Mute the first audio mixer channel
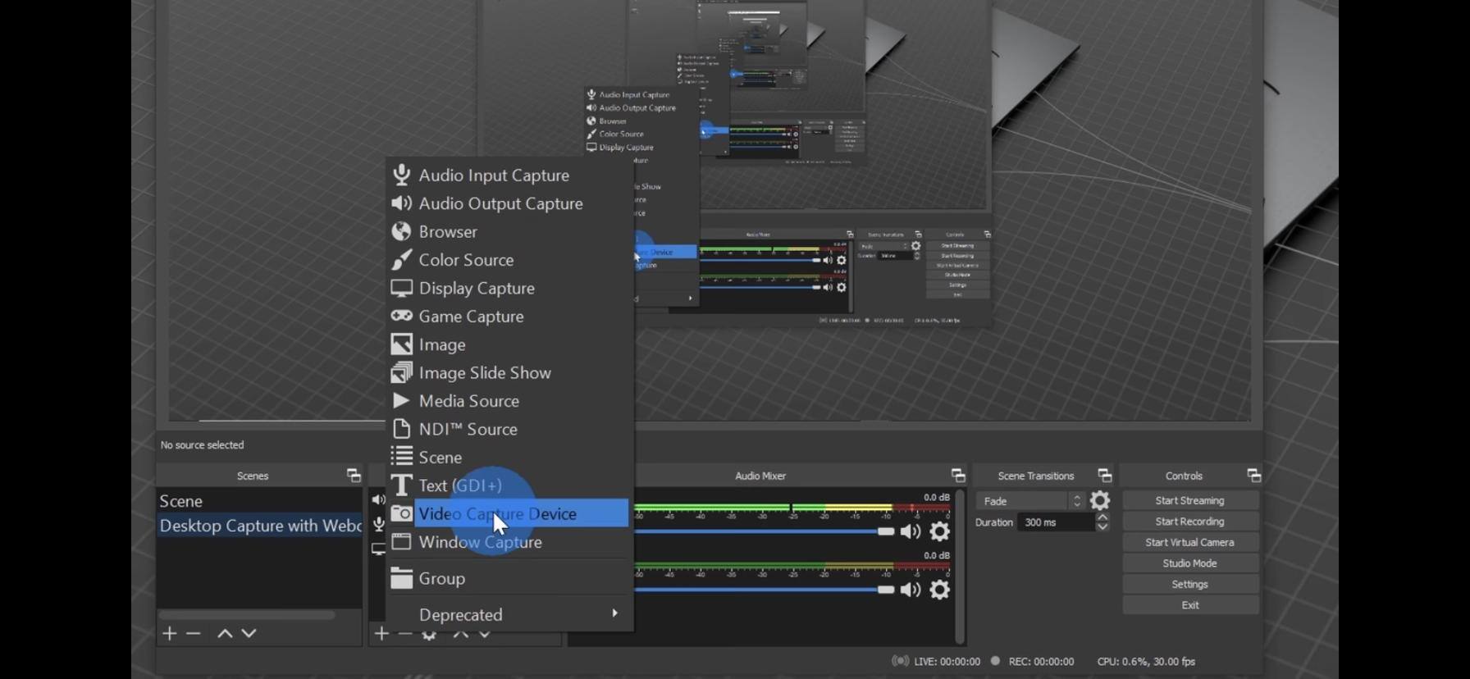This screenshot has width=1470, height=679. pos(911,531)
